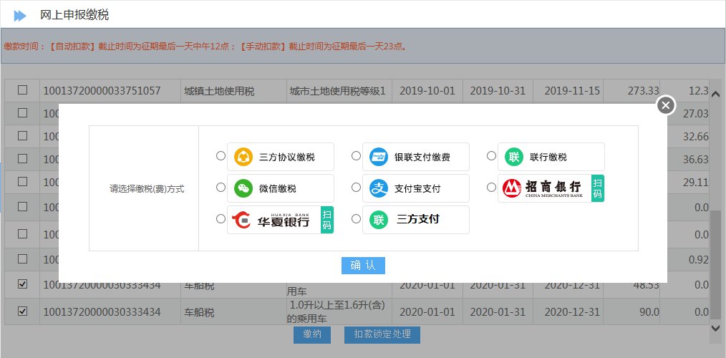
Task: Check the box in row ending 36.63
Action: [x=22, y=158]
